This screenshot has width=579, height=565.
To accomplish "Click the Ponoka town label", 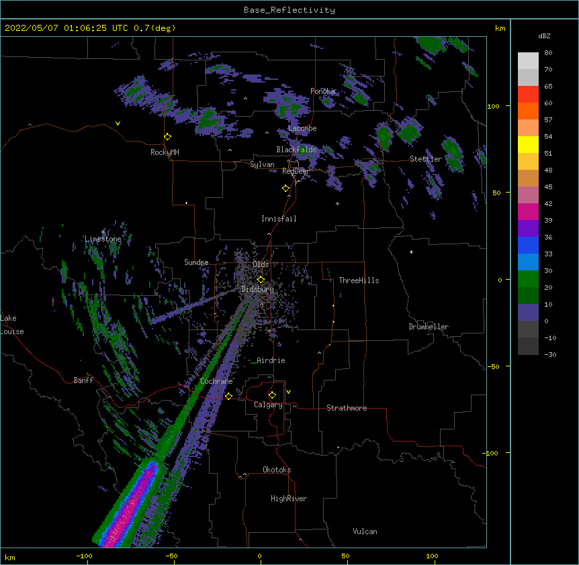I will [x=322, y=91].
